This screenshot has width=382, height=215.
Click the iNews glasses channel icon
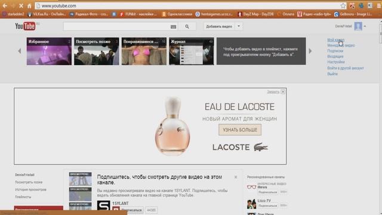tap(251, 187)
